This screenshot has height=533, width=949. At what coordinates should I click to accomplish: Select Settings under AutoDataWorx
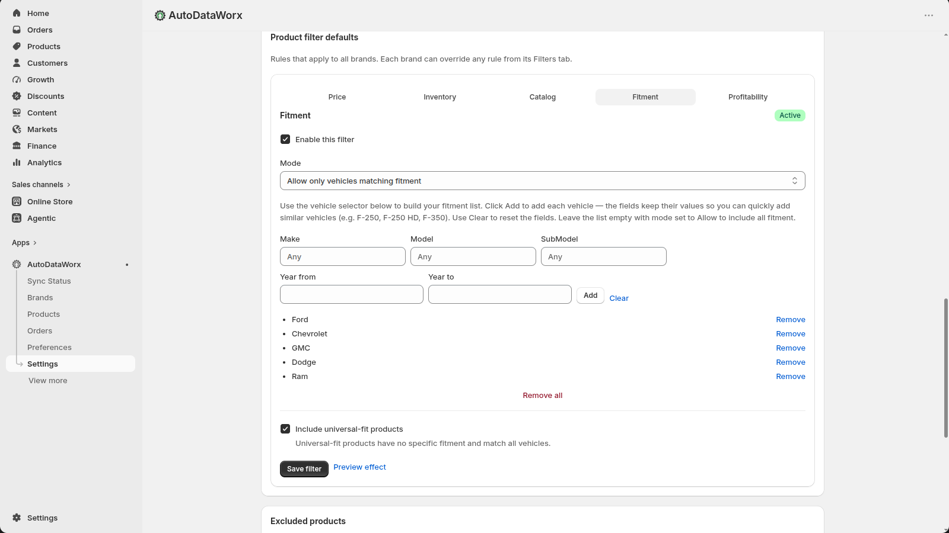[71, 364]
